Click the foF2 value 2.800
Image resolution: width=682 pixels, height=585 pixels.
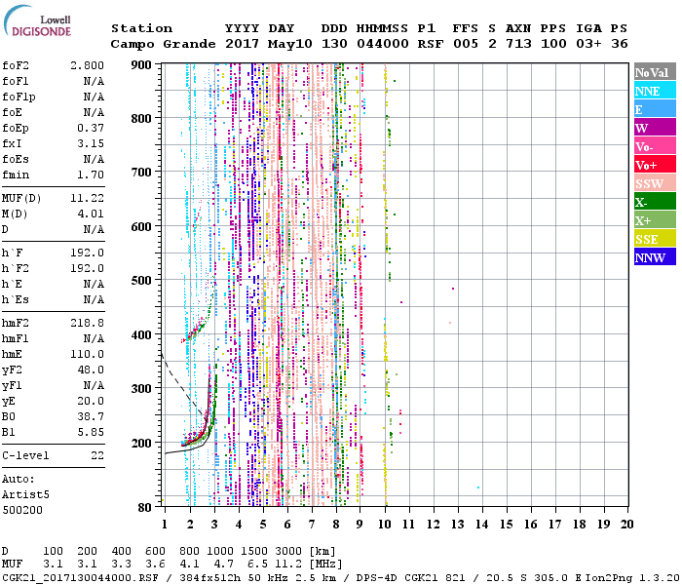click(x=87, y=64)
